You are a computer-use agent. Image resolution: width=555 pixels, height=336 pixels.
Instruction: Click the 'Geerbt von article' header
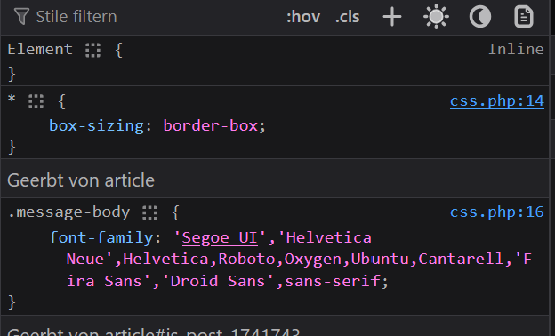[81, 180]
